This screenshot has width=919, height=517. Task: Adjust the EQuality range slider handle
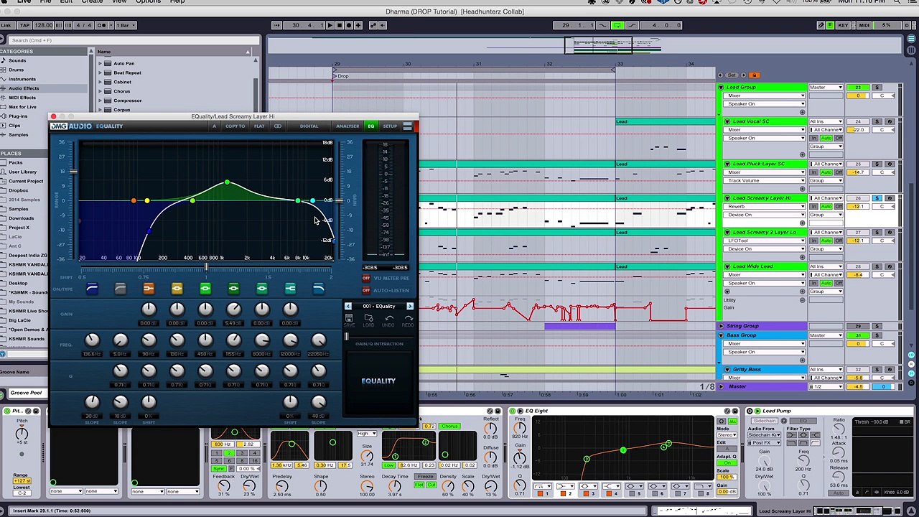(x=73, y=172)
